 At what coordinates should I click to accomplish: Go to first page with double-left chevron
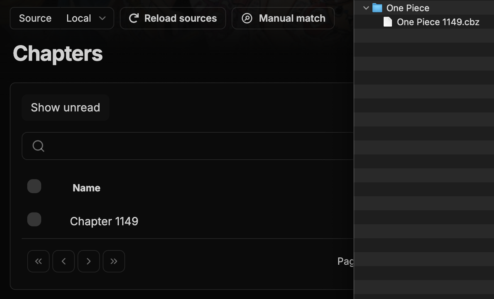[38, 261]
